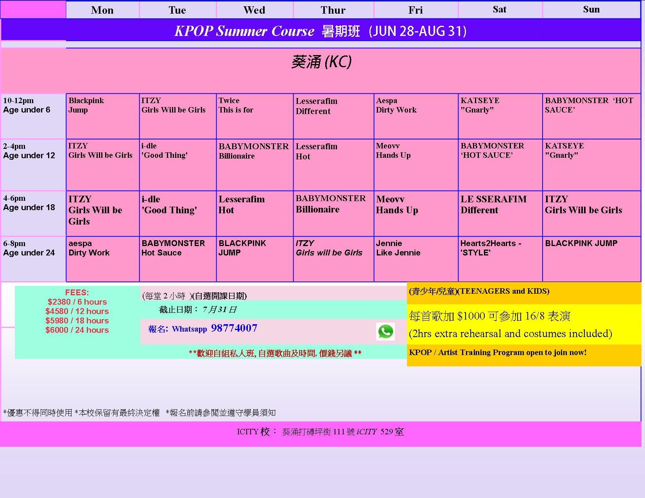Click Sunday 2-4pm KATSEYE Gnarly cell

tap(592, 165)
